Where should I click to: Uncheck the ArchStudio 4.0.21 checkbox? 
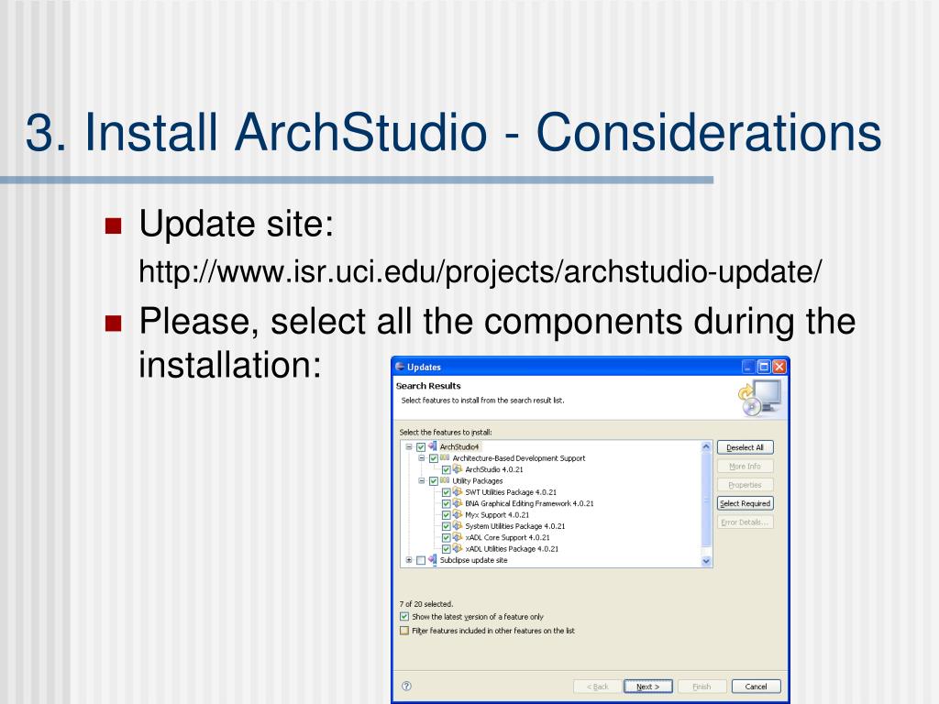pos(447,469)
